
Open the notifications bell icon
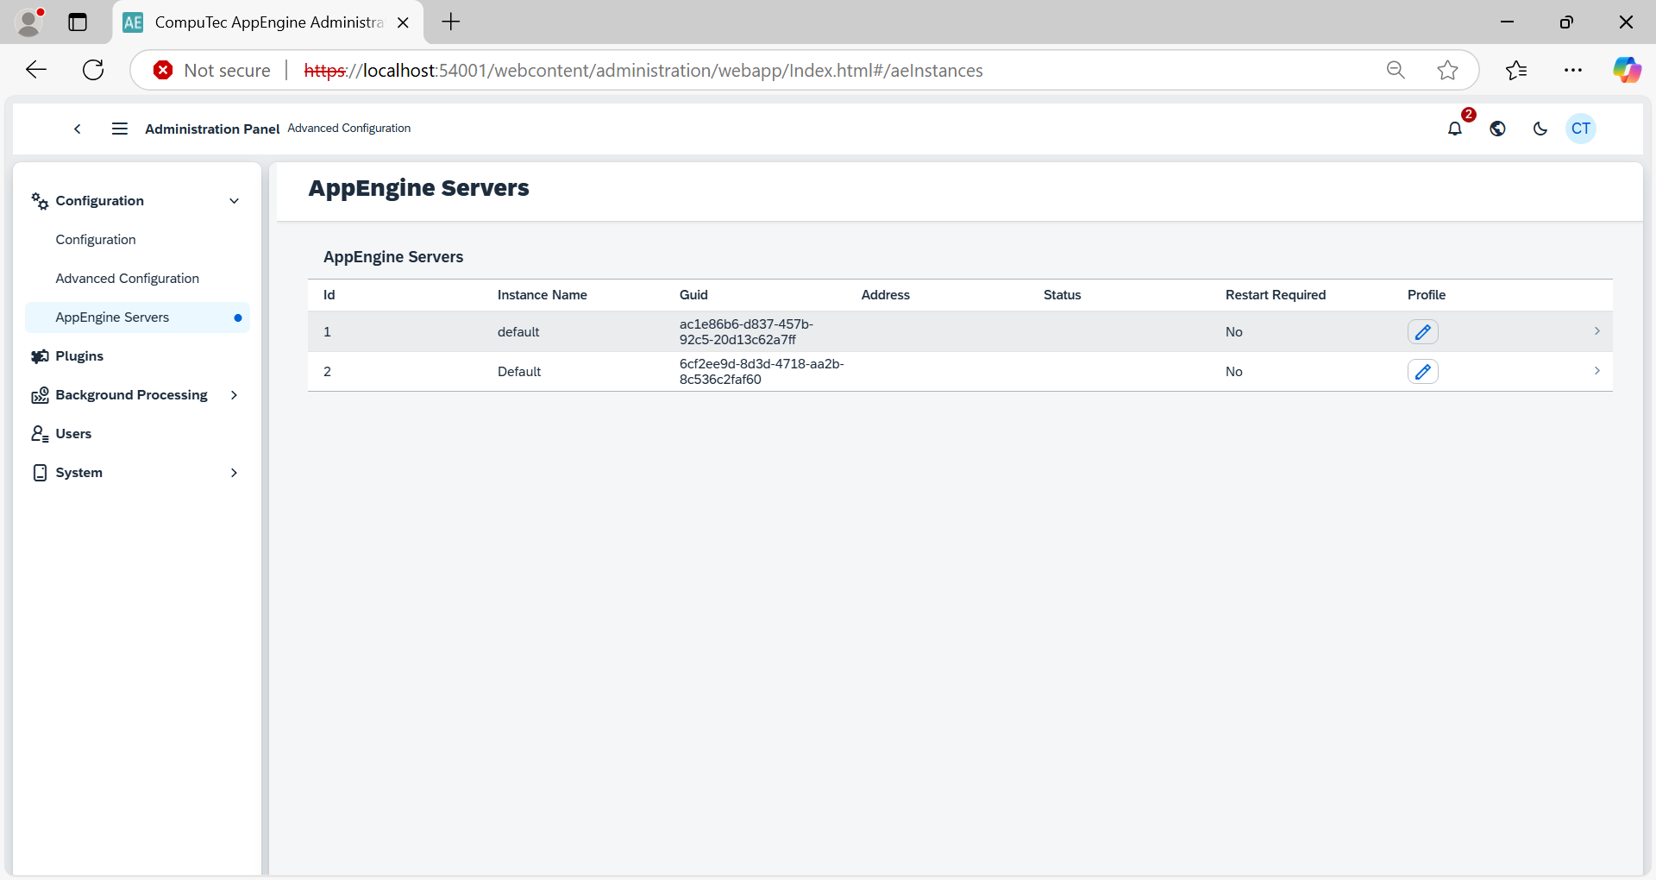[x=1455, y=129]
